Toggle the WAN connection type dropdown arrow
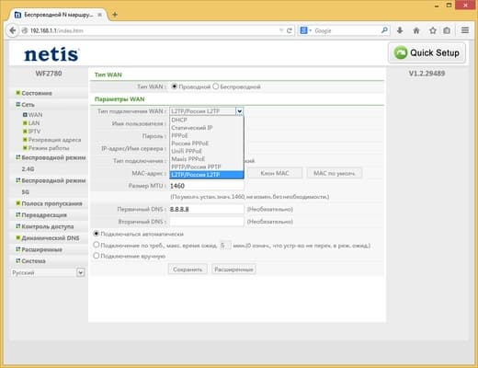This screenshot has width=478, height=368. (239, 111)
